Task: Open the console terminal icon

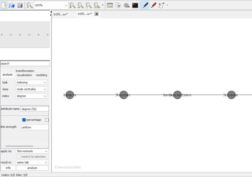Action: point(135,5)
